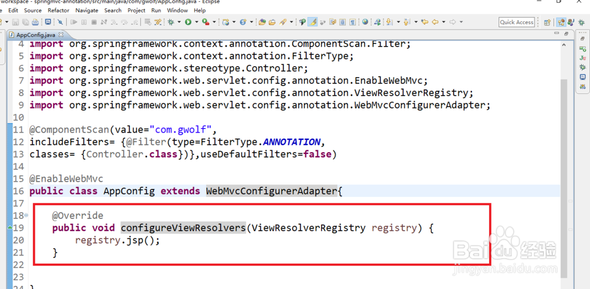Click the Open Perspective icon
The height and width of the screenshot is (289, 590).
[547, 22]
